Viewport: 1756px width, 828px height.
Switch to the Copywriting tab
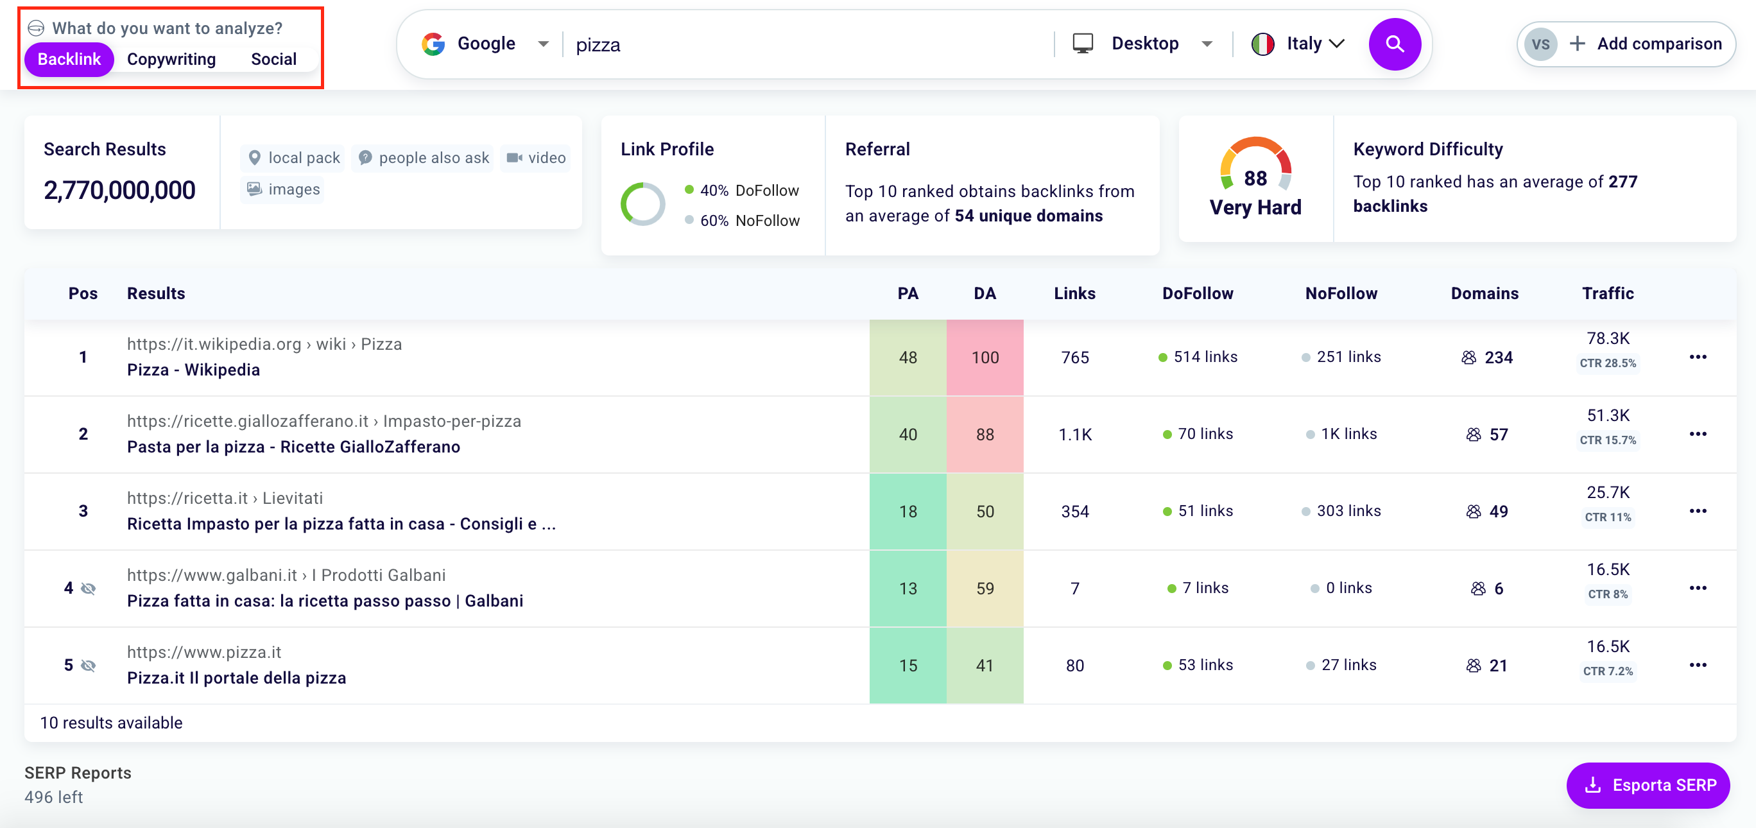(x=171, y=59)
